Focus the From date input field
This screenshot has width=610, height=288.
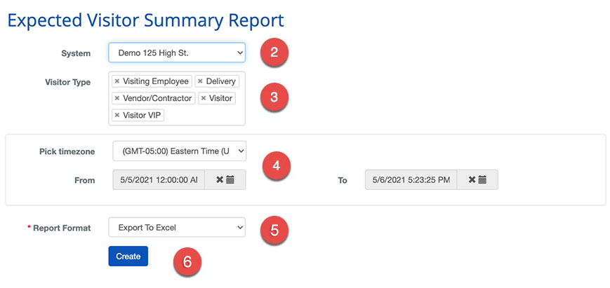pos(159,180)
